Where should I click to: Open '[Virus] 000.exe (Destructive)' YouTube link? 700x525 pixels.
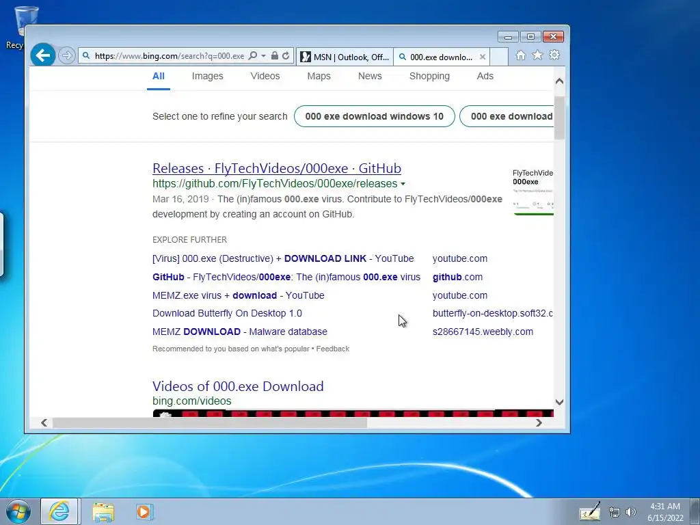coord(283,258)
